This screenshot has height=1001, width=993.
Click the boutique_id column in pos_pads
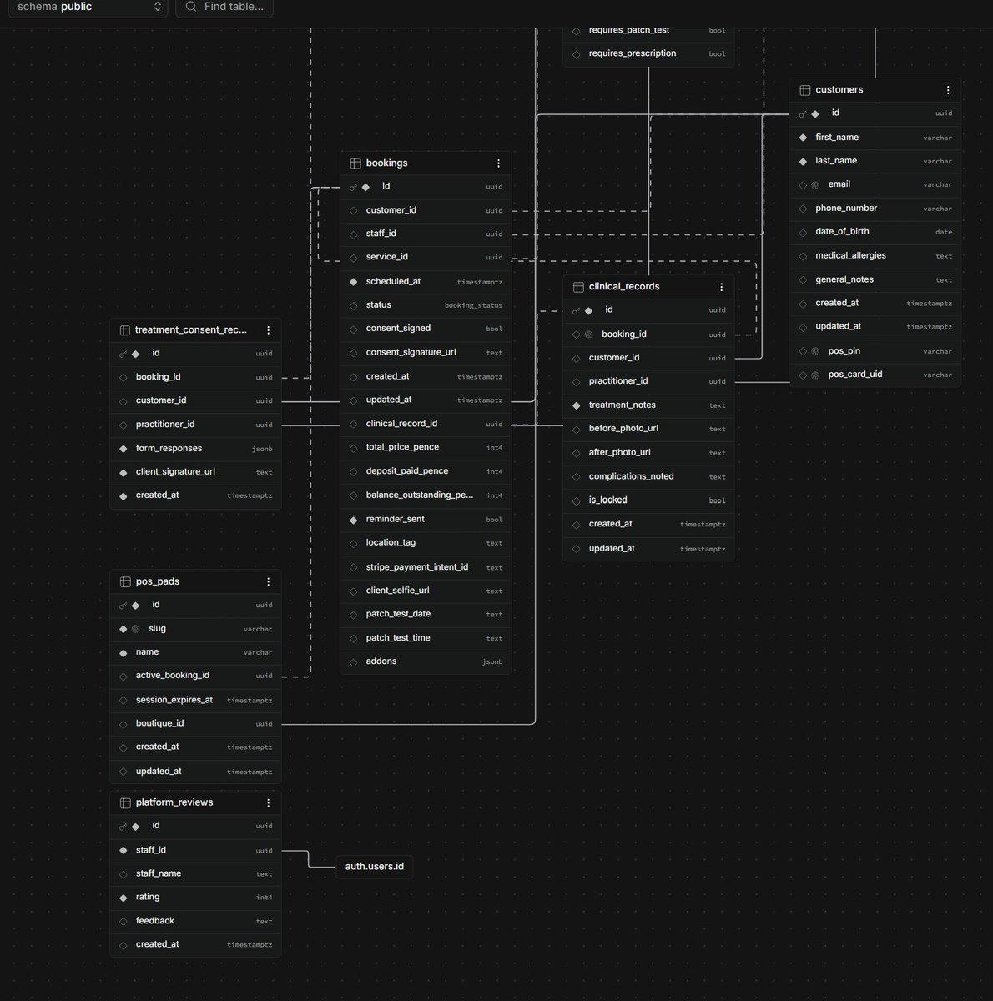click(x=195, y=724)
